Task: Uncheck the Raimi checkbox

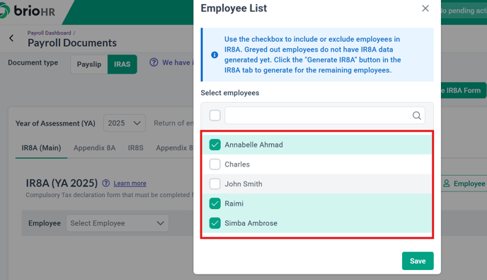Action: 215,203
